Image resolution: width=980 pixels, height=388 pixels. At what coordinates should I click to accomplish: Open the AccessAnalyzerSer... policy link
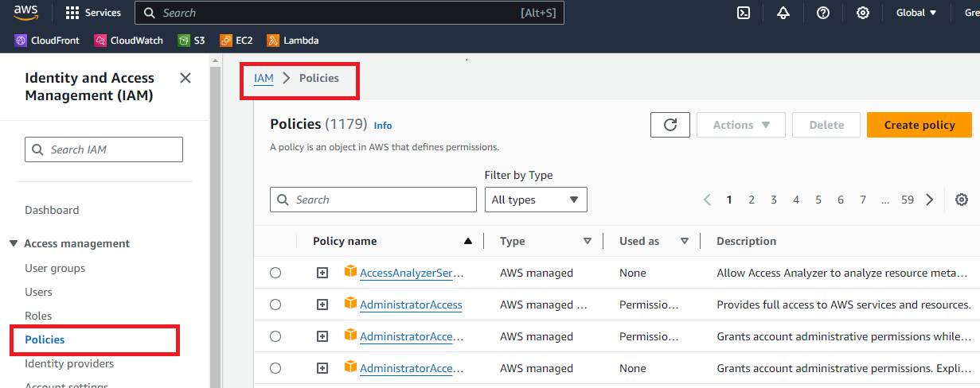point(412,273)
